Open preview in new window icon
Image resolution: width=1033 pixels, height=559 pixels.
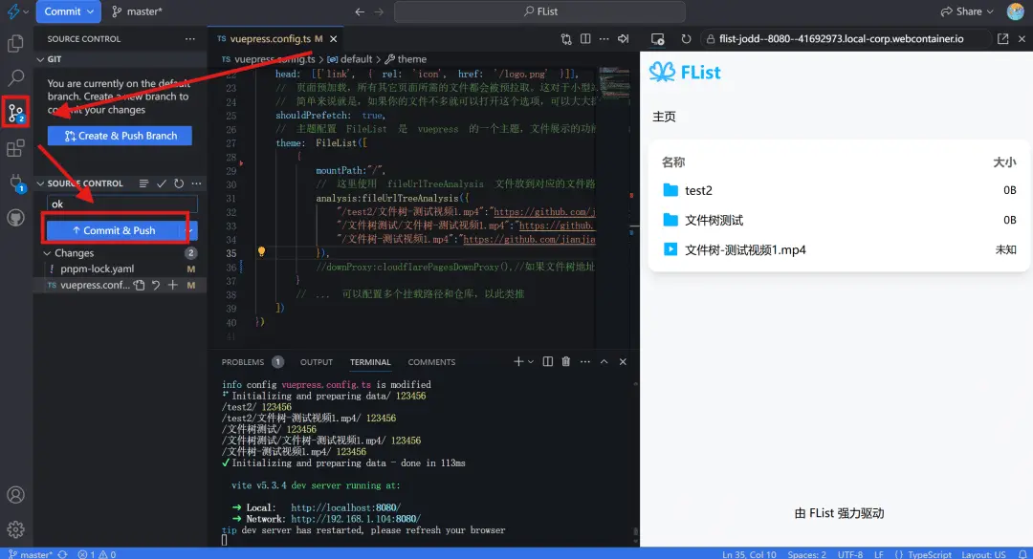point(1002,39)
